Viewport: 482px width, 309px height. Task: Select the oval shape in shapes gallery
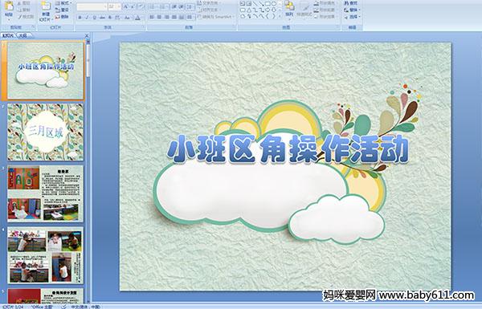pos(275,4)
